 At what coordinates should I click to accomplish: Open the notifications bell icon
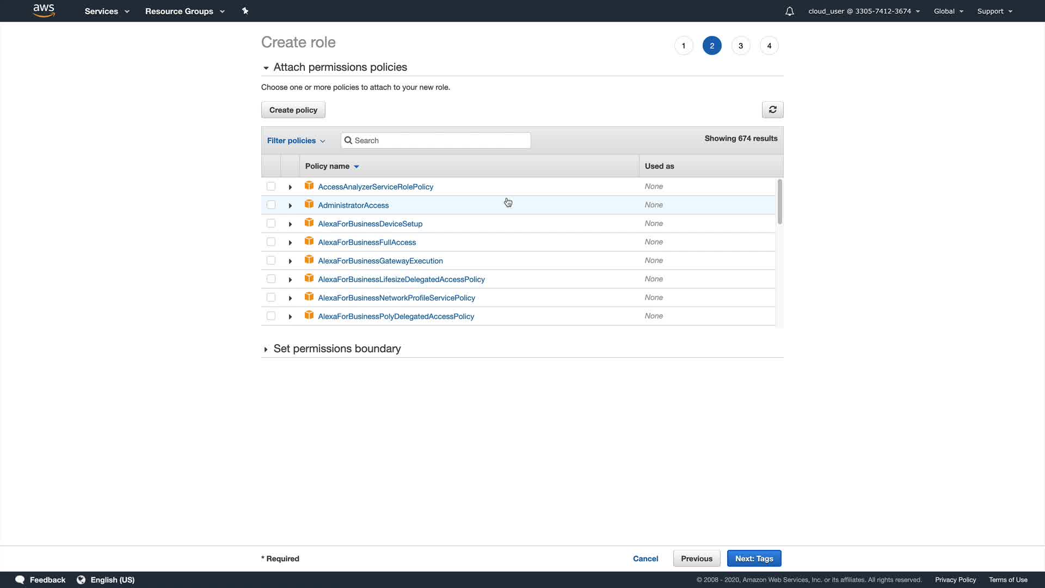(x=789, y=11)
